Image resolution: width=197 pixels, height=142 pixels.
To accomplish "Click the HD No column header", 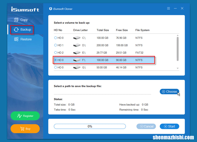I will coord(58,30).
